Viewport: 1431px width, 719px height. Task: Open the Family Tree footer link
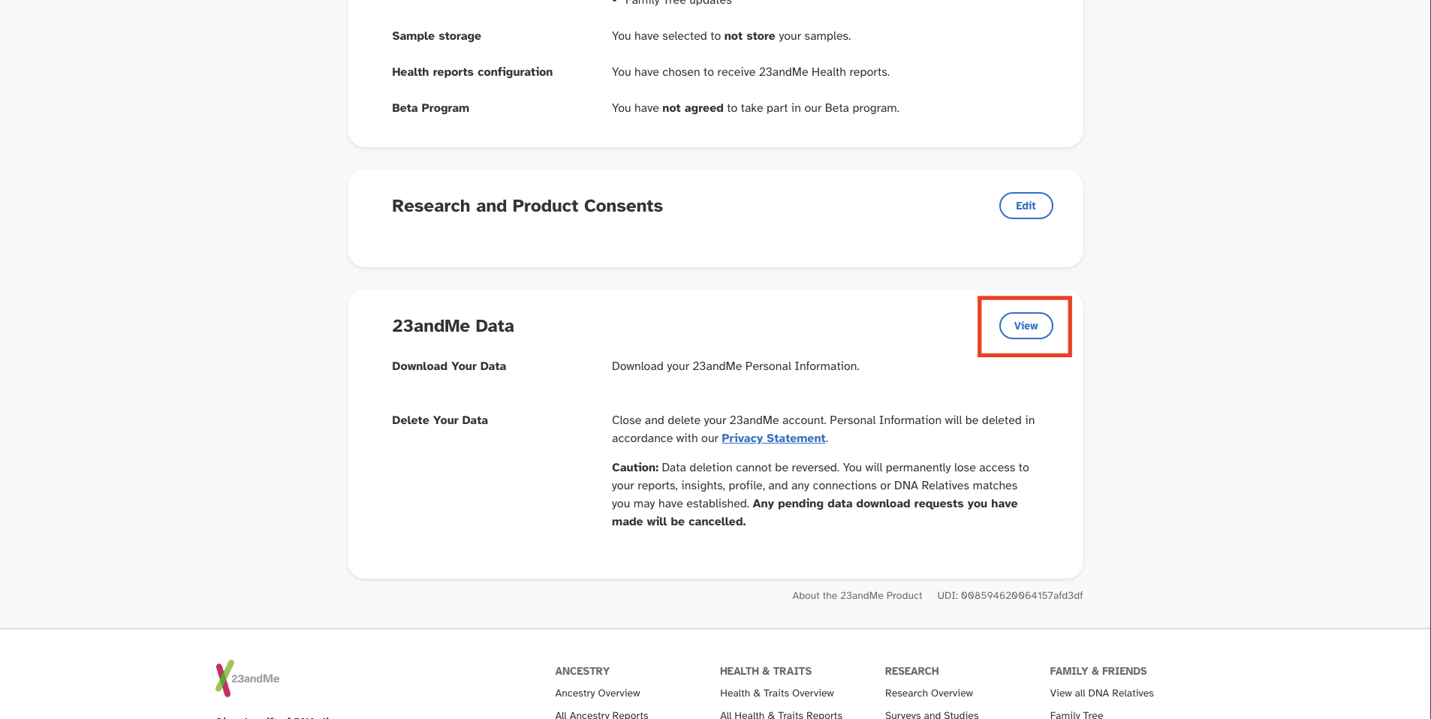[1077, 714]
